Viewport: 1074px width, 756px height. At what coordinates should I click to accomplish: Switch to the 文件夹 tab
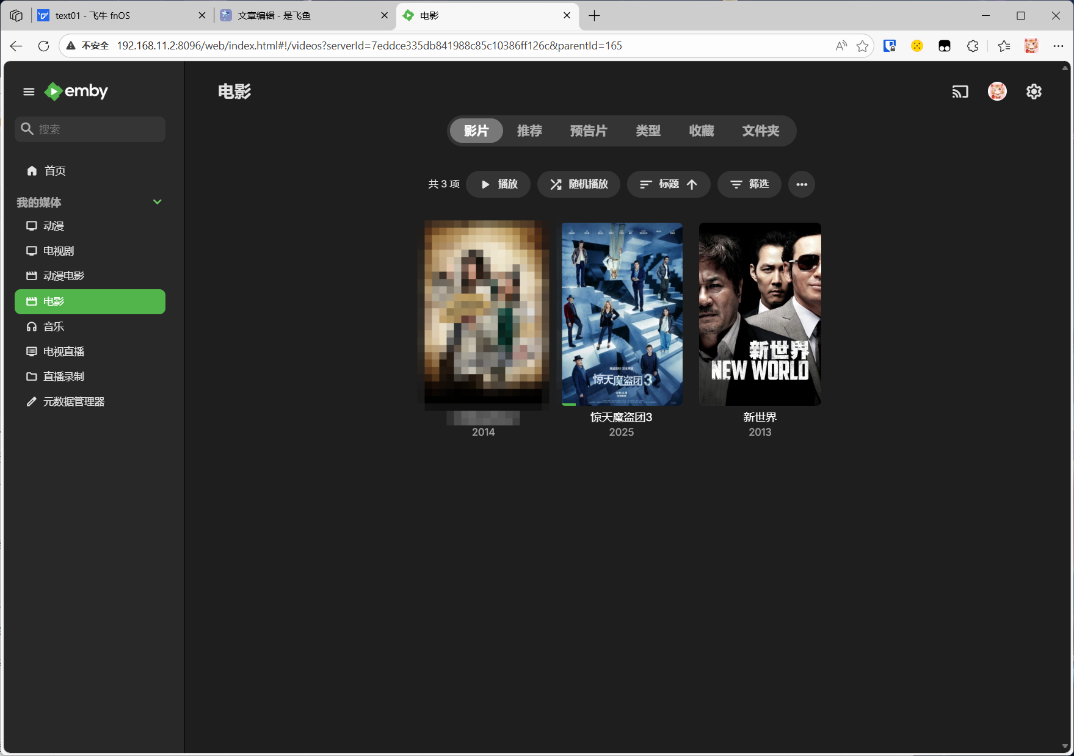tap(760, 131)
